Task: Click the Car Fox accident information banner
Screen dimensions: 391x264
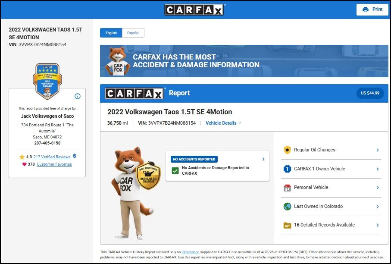Action: (x=244, y=61)
